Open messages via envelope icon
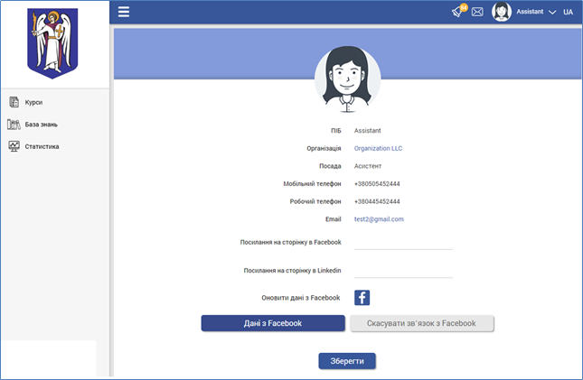Viewport: 583px width, 380px height. 477,13
